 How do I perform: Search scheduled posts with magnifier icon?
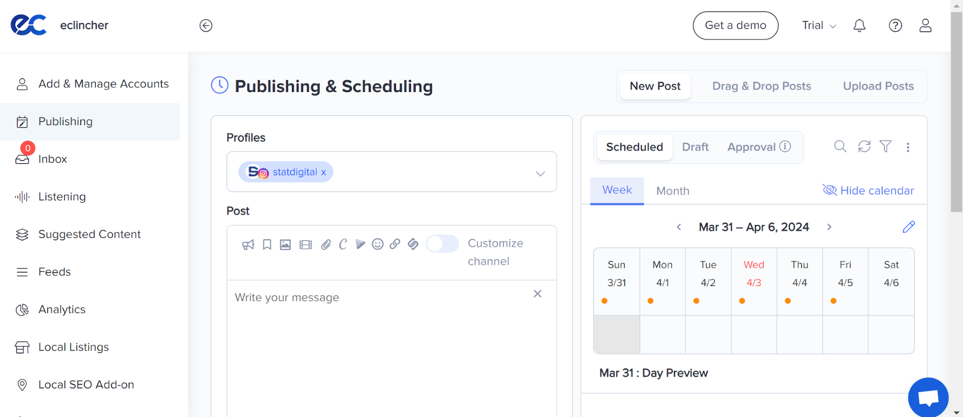840,146
